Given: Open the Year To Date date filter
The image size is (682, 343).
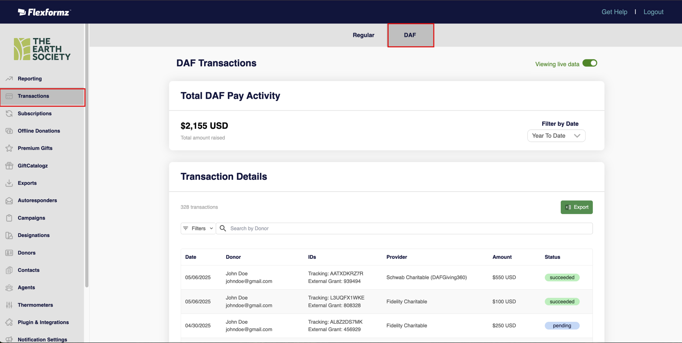Looking at the screenshot, I should [x=556, y=136].
